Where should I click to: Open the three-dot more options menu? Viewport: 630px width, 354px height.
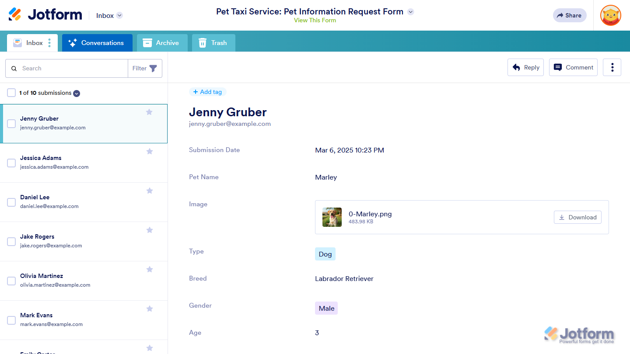click(x=612, y=67)
